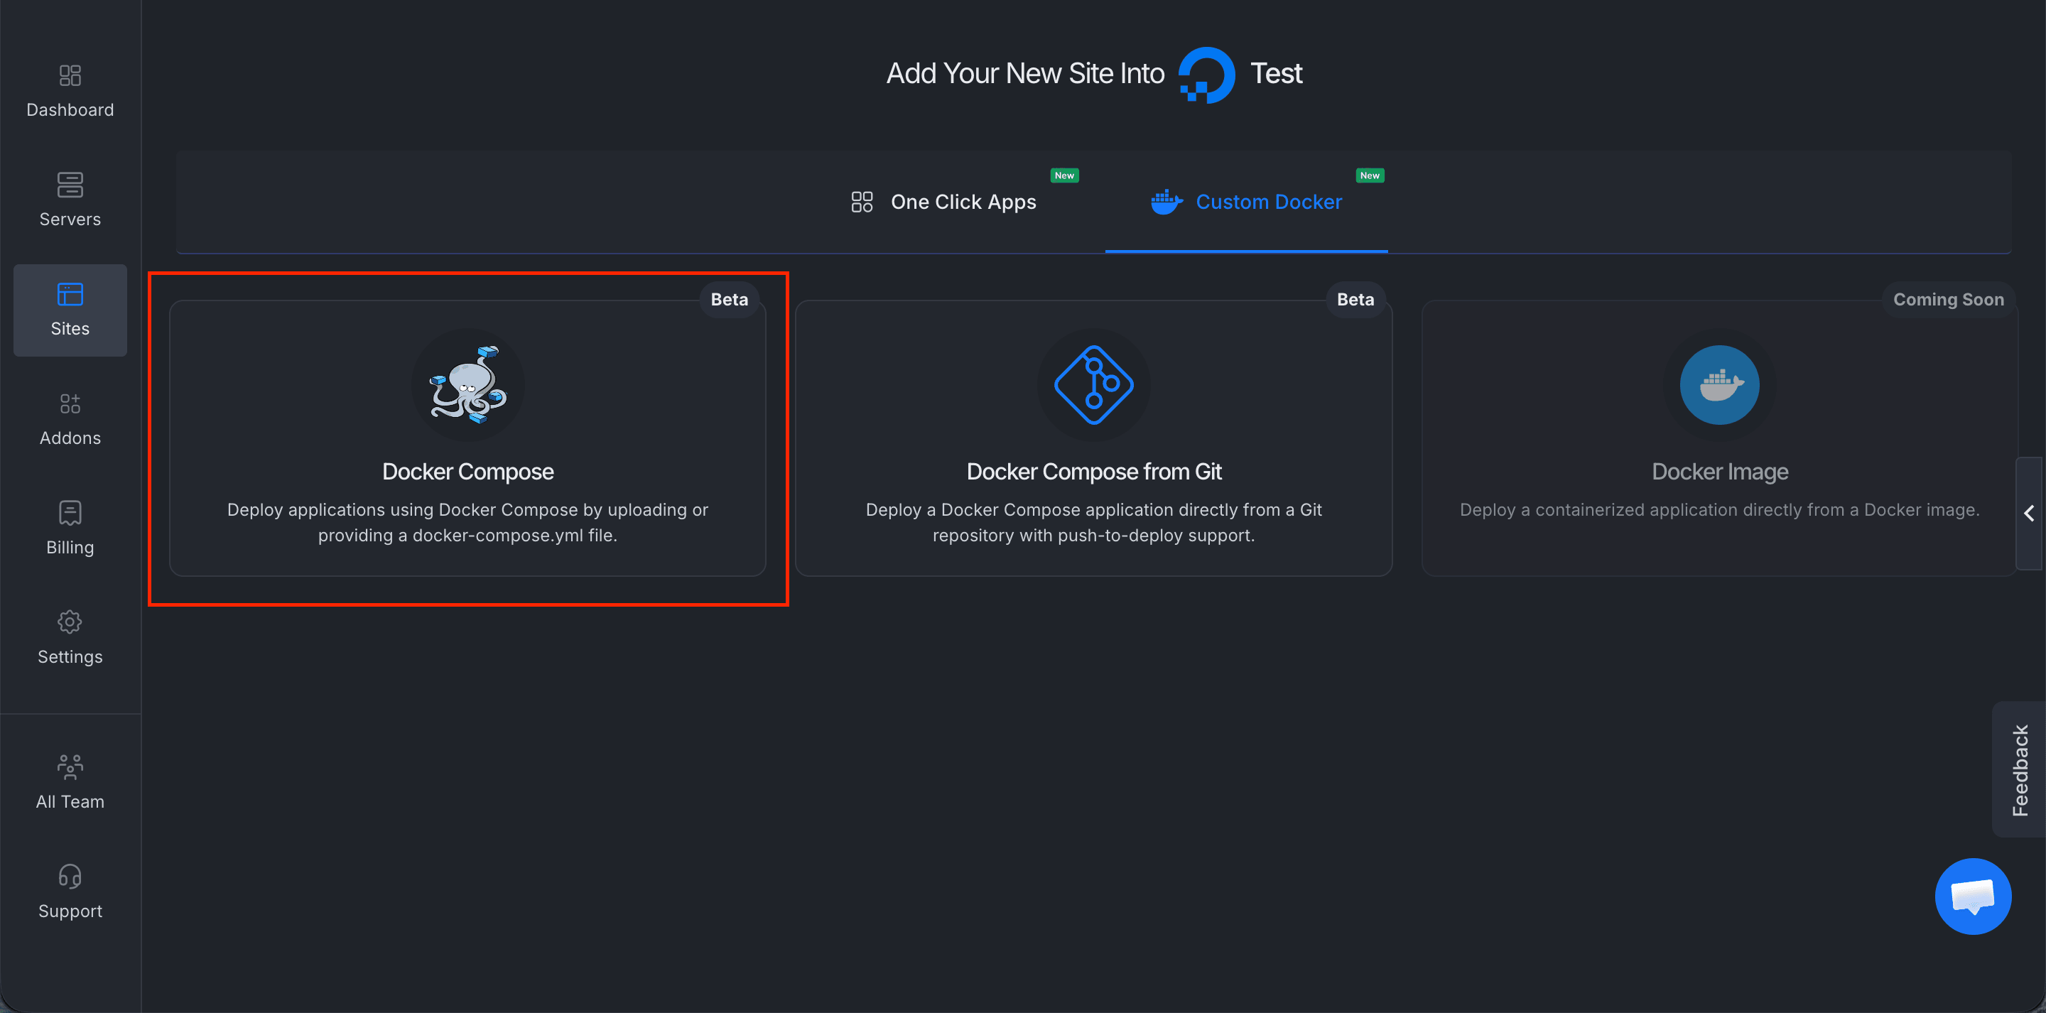Viewport: 2046px width, 1013px height.
Task: Open the Dashboard sidebar icon
Action: (x=70, y=75)
